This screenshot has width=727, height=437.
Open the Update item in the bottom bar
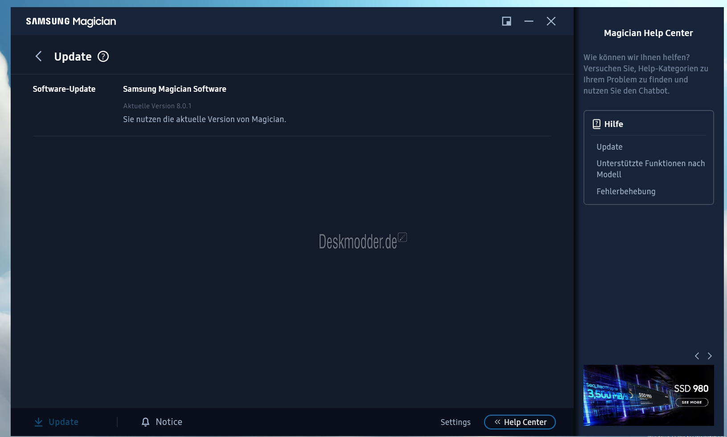pyautogui.click(x=63, y=422)
